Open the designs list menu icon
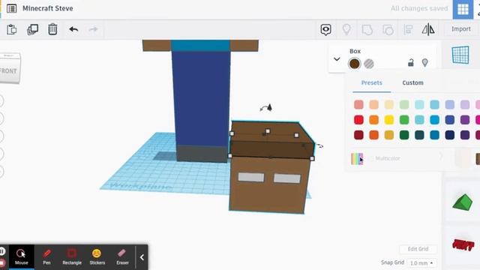 12,8
